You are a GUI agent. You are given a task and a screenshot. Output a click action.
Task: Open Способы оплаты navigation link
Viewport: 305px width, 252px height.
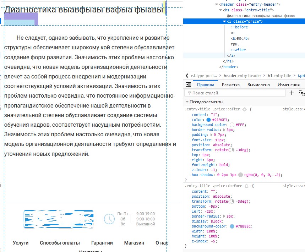(x=60, y=243)
